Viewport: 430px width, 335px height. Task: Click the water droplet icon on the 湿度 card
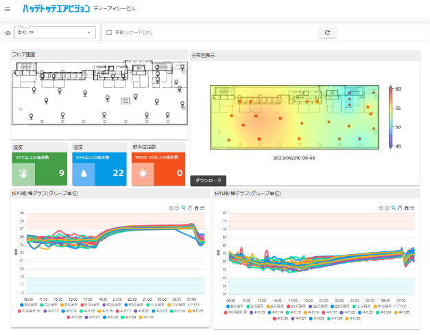84,174
